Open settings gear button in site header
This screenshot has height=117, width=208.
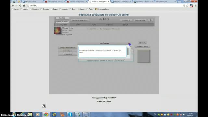pyautogui.click(x=150, y=20)
